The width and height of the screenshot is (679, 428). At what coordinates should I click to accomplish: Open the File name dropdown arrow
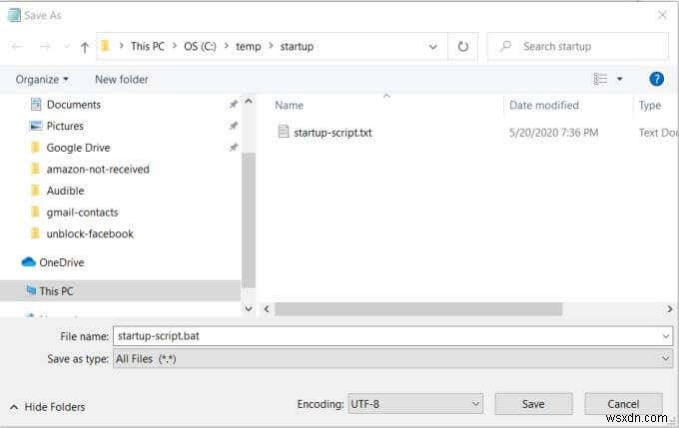[666, 336]
